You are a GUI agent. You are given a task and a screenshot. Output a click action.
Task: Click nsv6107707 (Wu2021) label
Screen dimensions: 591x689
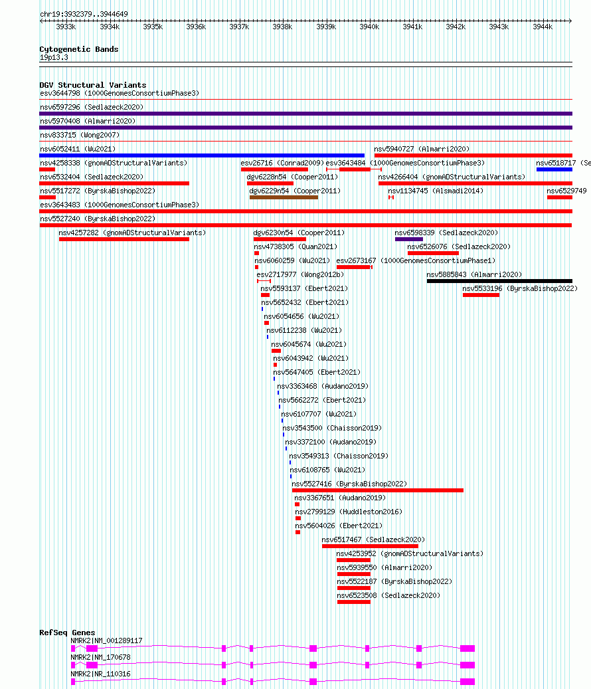pos(319,415)
